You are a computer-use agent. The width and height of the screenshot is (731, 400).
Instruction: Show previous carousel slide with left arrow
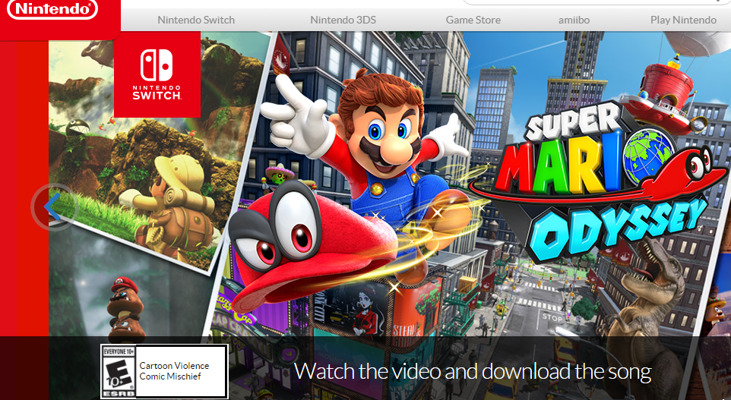coord(54,206)
